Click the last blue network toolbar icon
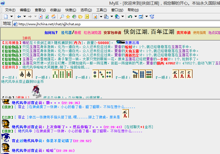220x154 pixels. pyautogui.click(x=152, y=17)
